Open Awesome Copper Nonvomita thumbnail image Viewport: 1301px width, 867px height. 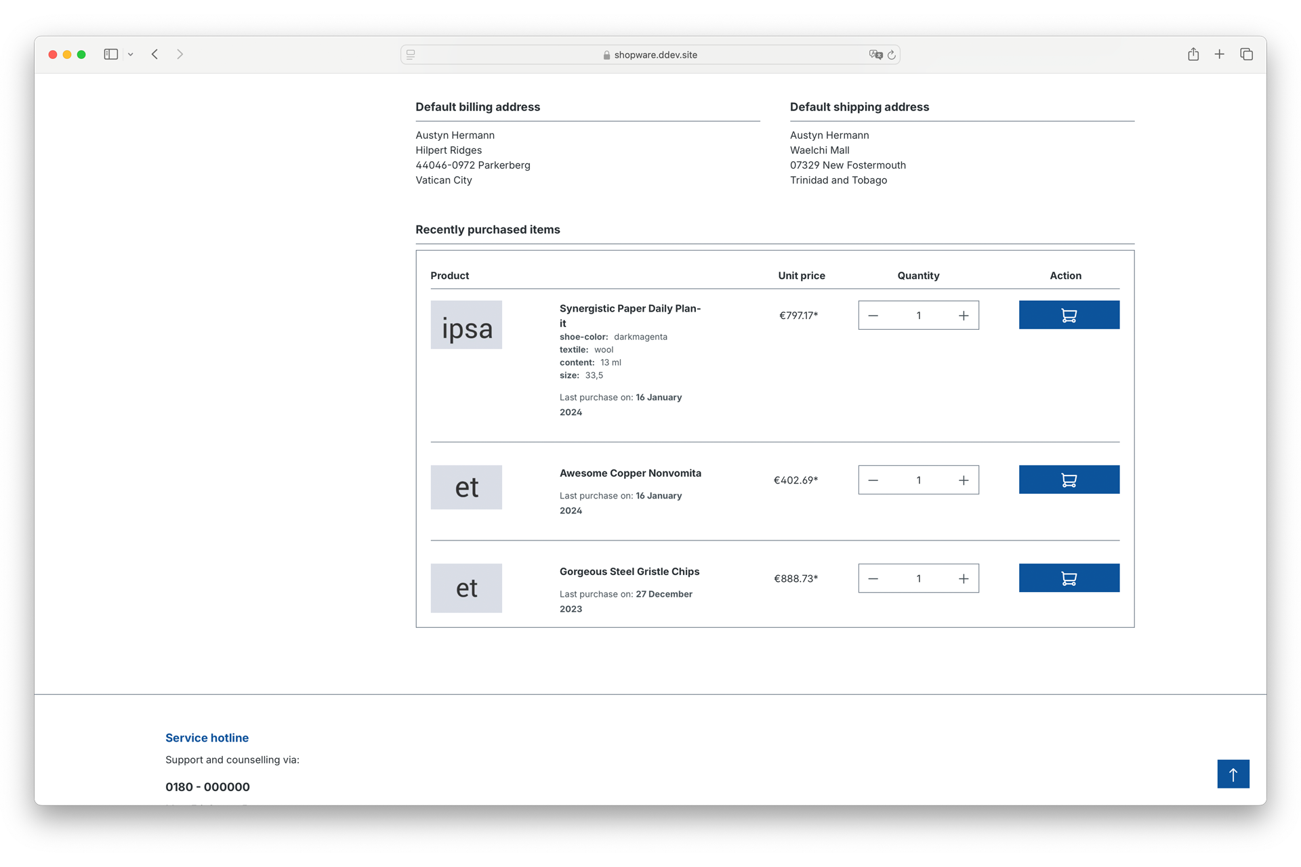[x=466, y=487]
